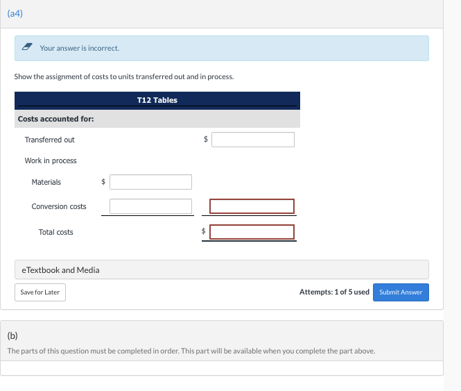
Task: Open the (a4) section link
Action: (x=15, y=14)
